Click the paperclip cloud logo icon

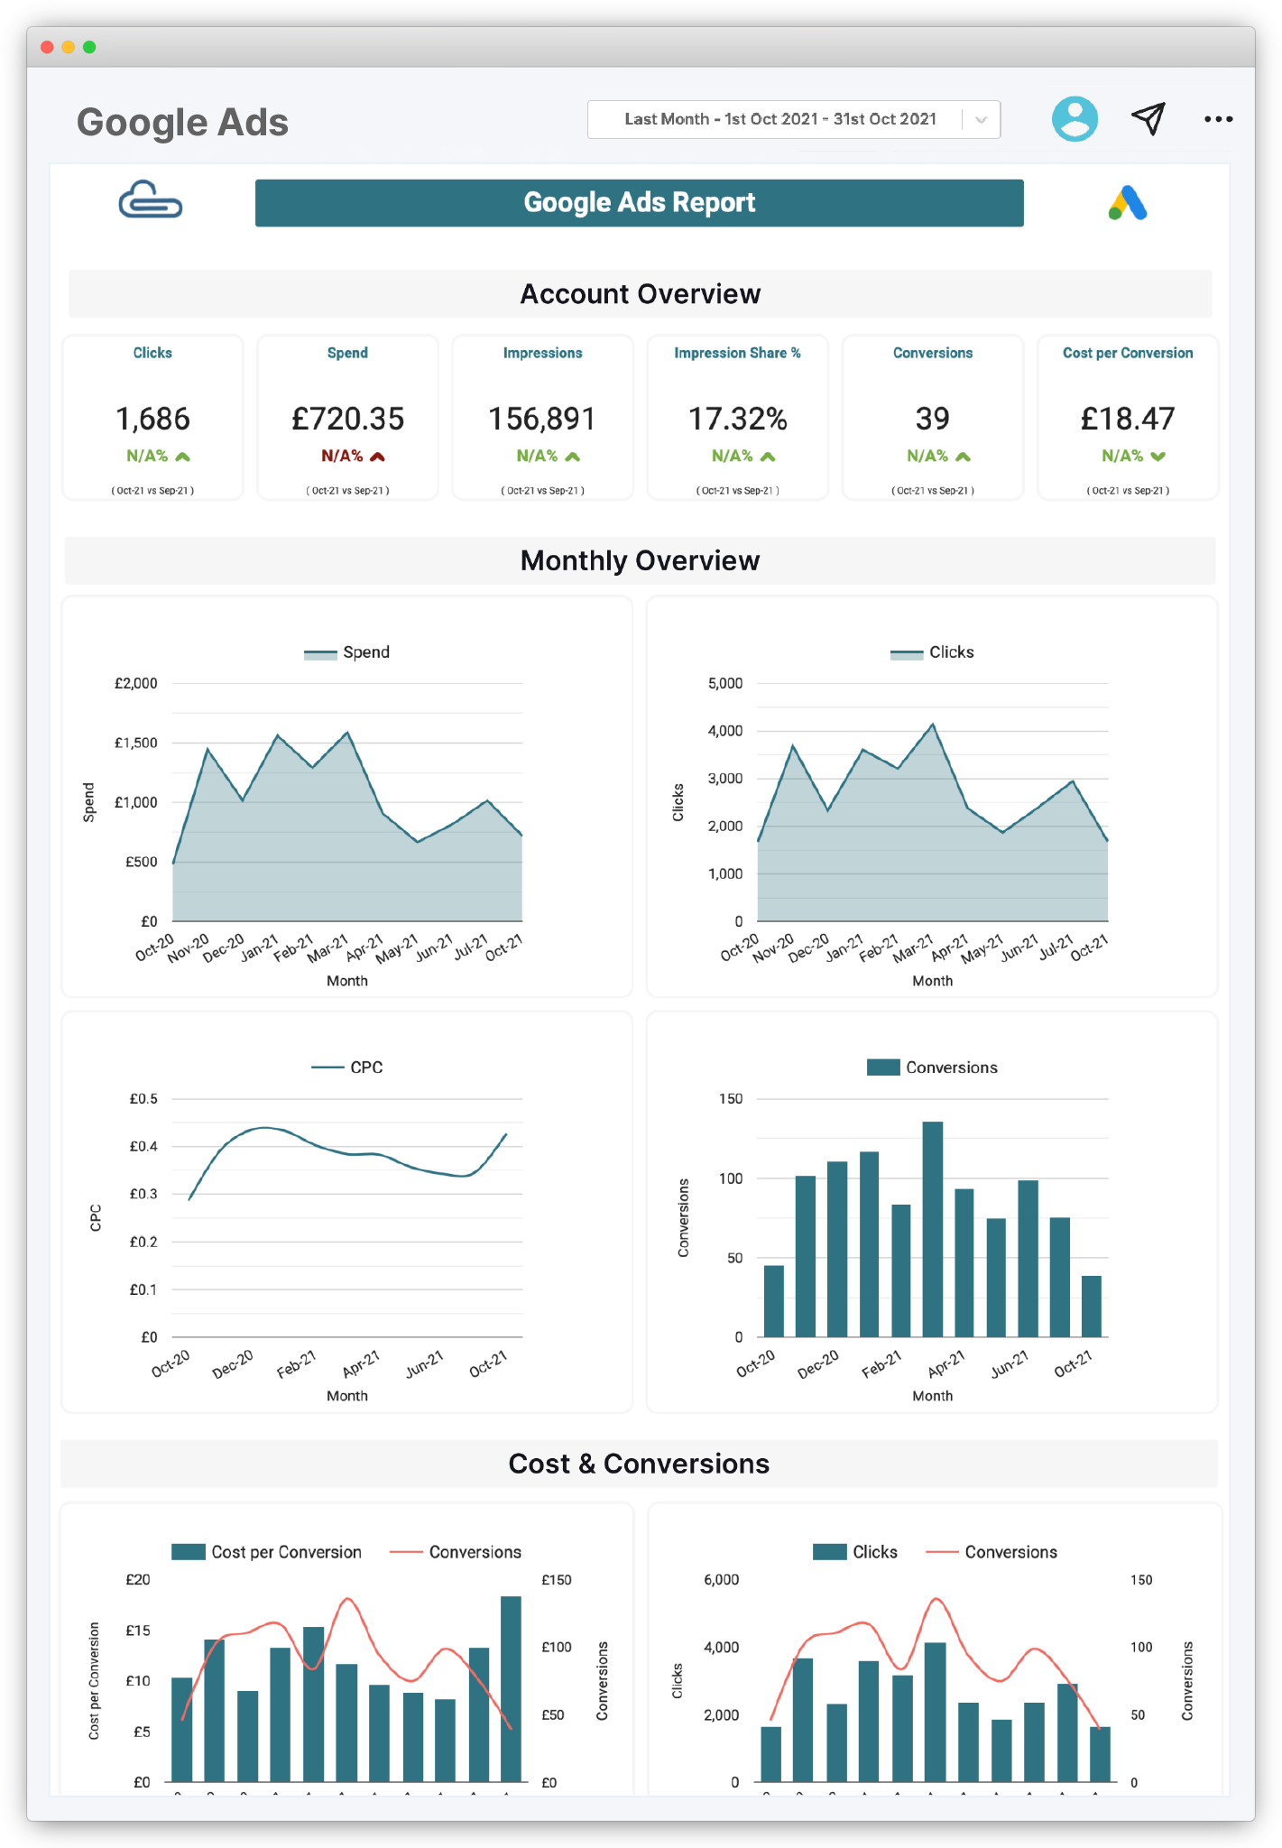[x=151, y=200]
